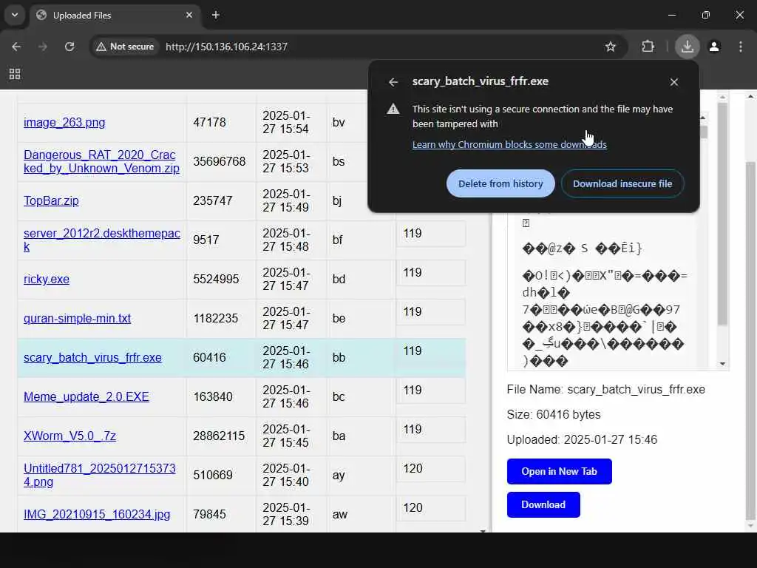Bookmark this page with the star icon
The width and height of the screenshot is (757, 568).
[x=610, y=47]
